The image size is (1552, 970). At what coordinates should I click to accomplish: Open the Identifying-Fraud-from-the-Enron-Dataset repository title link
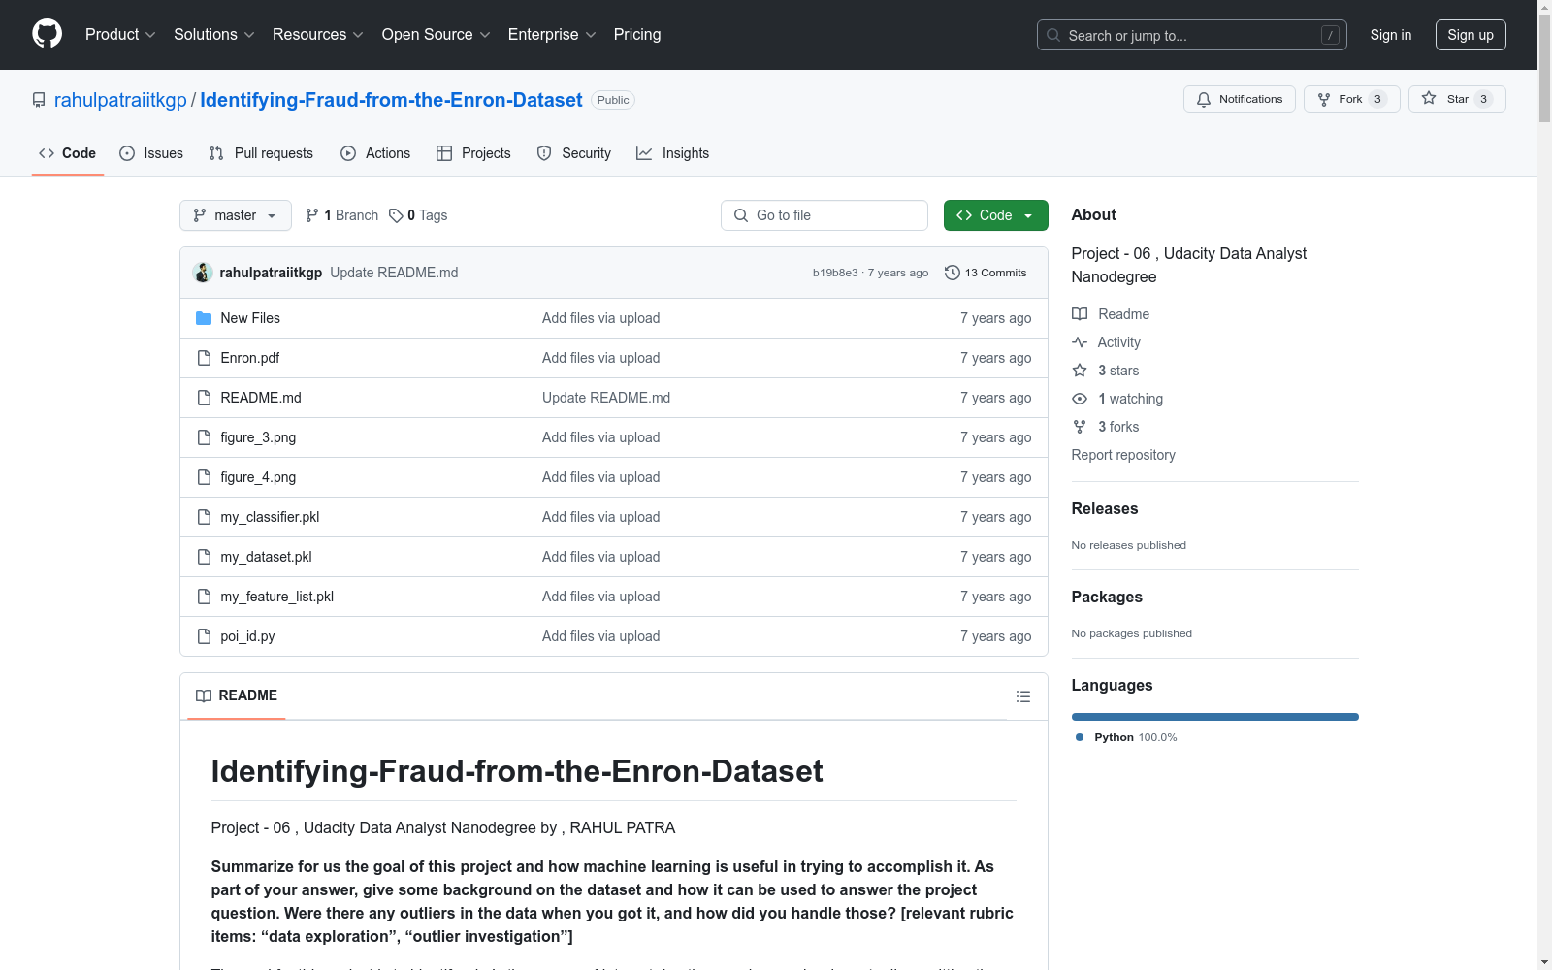[x=391, y=100]
